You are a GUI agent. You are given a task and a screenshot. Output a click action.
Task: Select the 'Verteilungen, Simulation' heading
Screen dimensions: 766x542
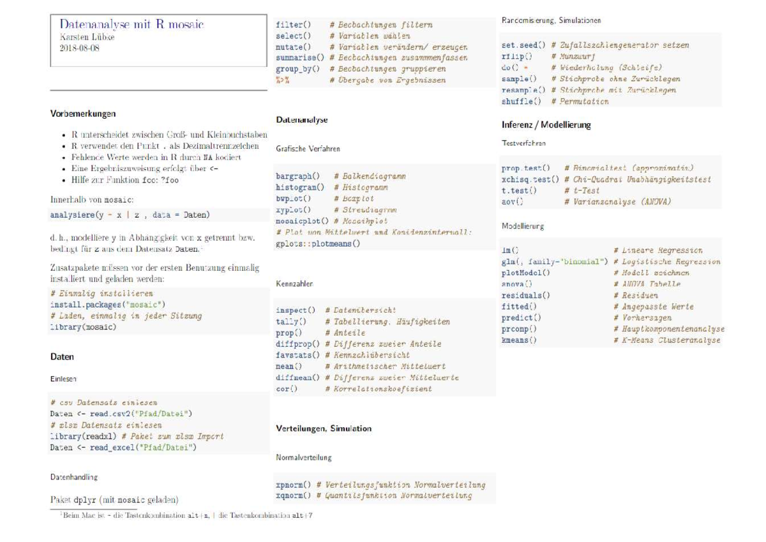pyautogui.click(x=324, y=428)
